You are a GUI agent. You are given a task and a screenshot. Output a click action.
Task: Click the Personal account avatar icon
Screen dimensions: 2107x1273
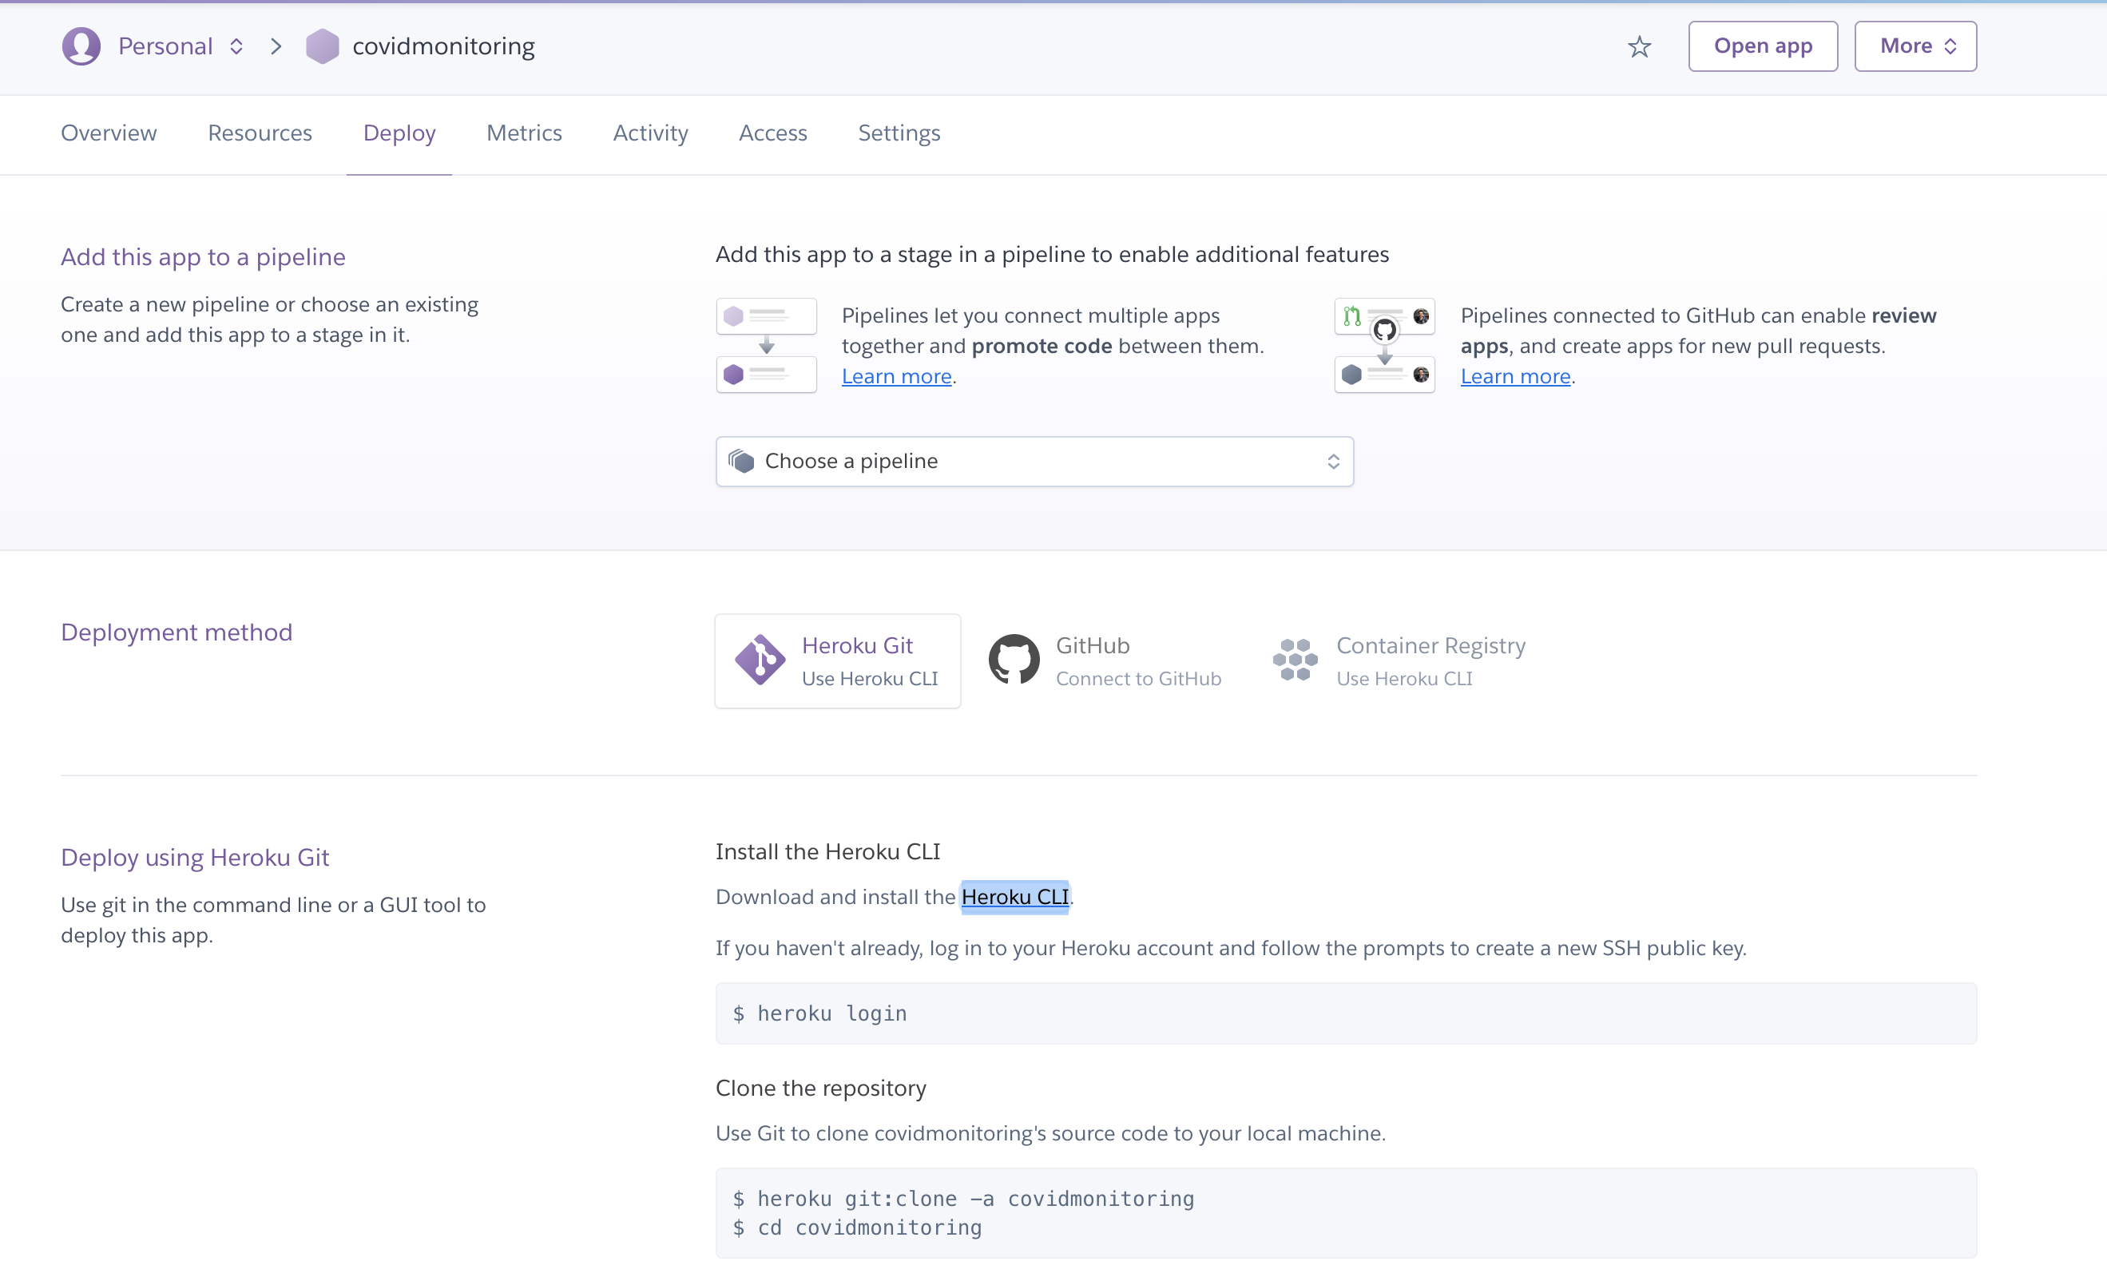81,46
